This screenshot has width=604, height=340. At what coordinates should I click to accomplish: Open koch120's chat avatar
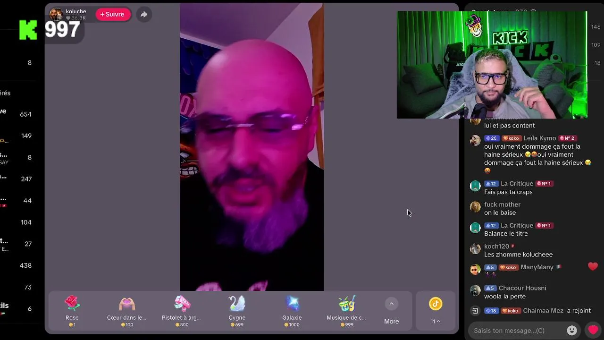click(x=475, y=248)
